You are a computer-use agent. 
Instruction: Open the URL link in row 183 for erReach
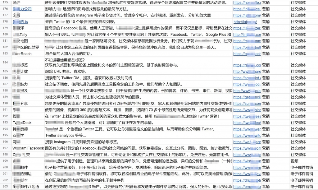[x=247, y=54]
